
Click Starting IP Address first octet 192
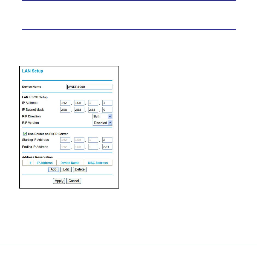tap(65, 140)
